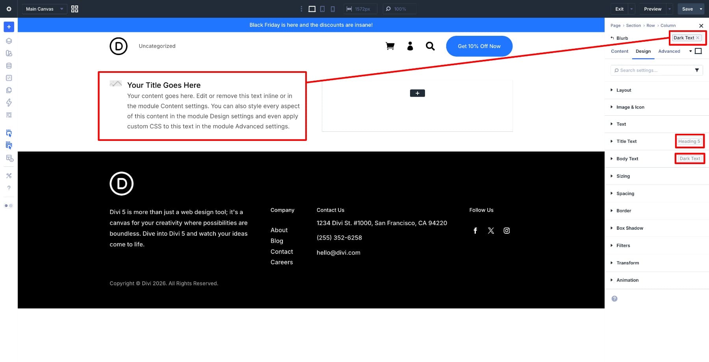The image size is (709, 362).
Task: Expand the Transform settings group
Action: [657, 262]
